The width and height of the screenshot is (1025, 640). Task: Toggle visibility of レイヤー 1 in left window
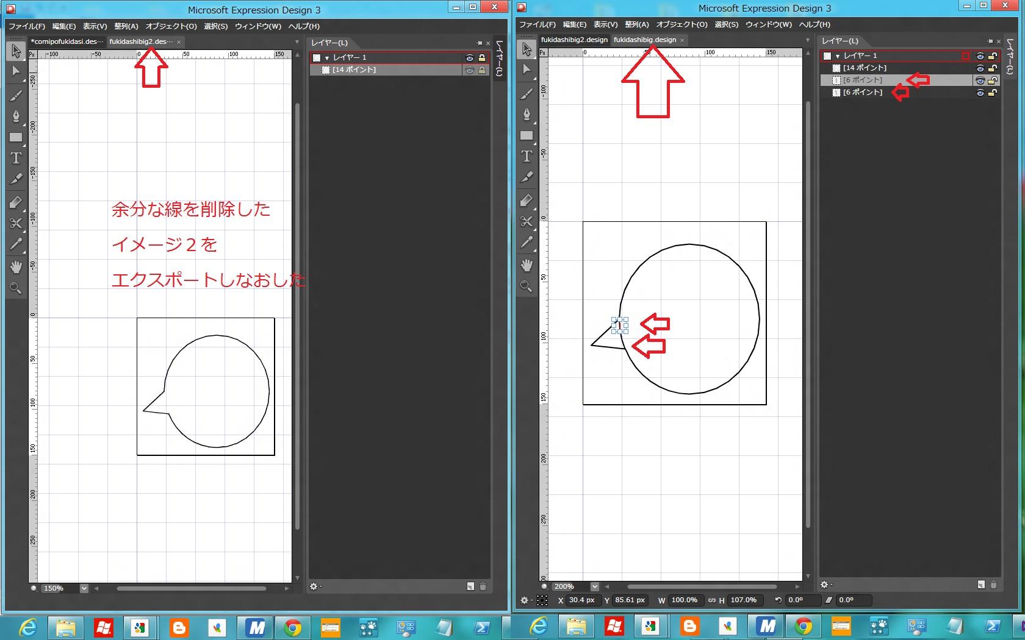click(x=470, y=58)
